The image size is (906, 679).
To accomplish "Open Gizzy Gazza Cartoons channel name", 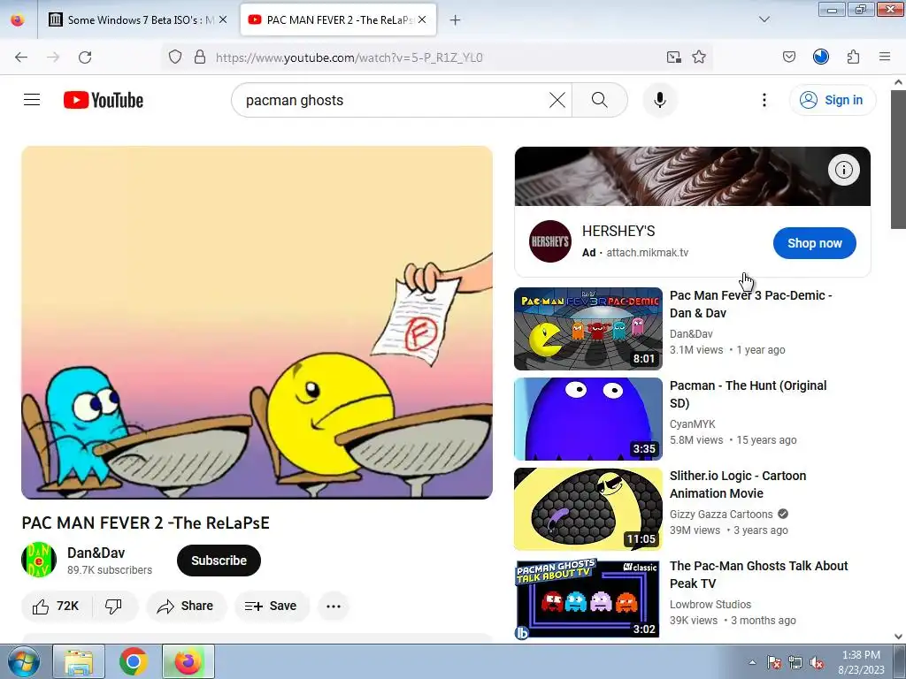I will point(721,514).
